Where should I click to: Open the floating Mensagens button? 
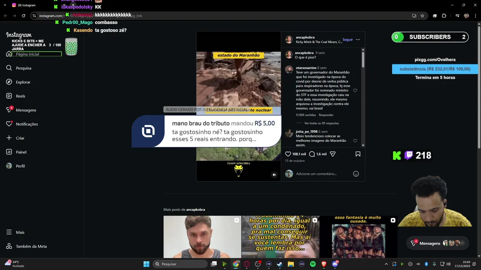click(437, 243)
